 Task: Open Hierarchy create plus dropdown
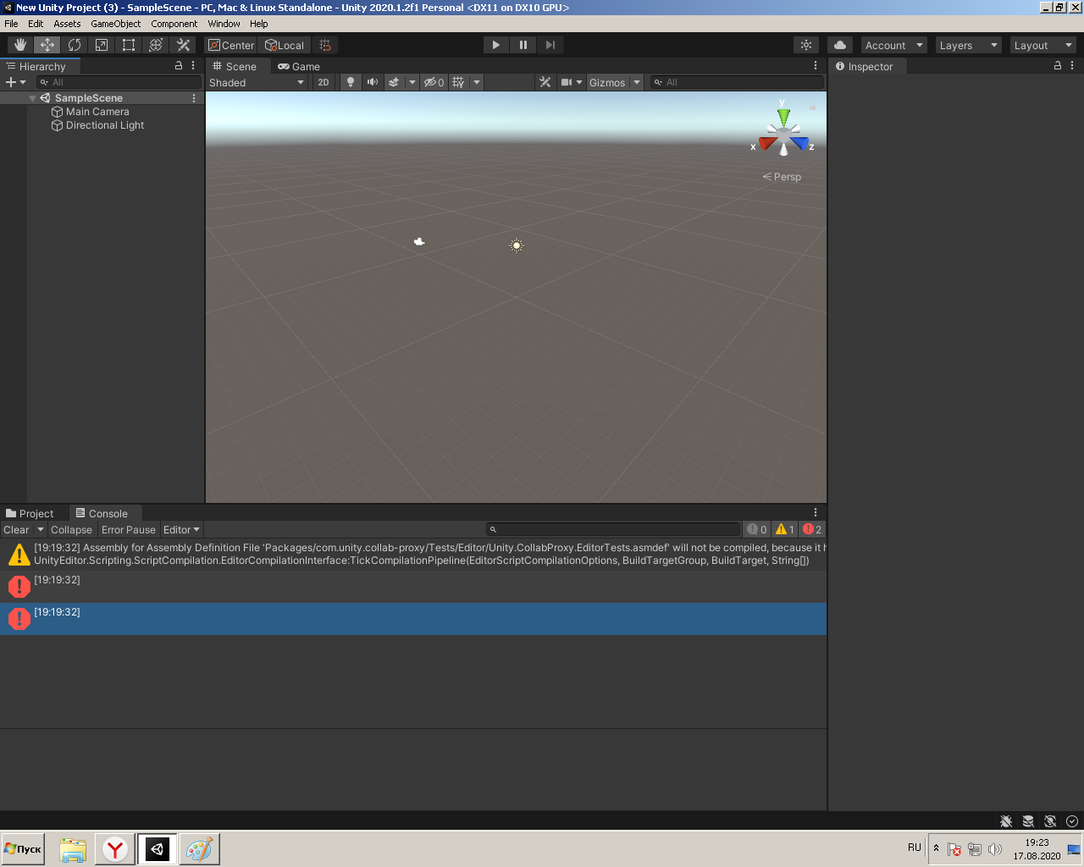click(x=16, y=82)
